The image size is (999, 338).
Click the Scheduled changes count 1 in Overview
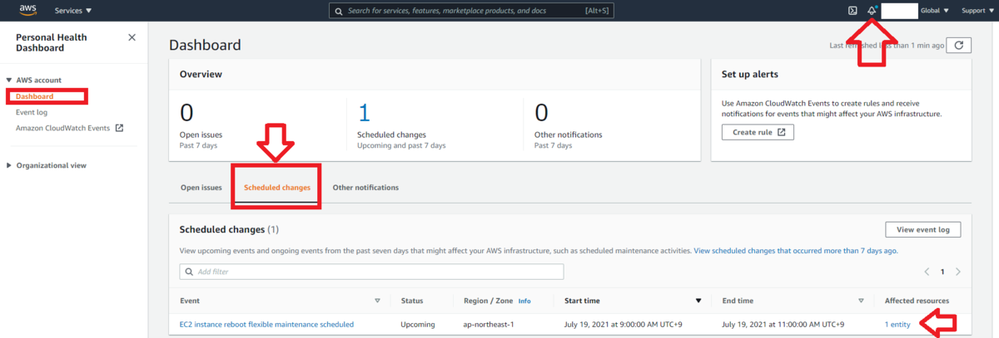pos(362,112)
